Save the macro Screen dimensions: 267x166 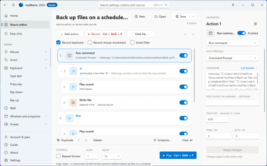tap(181, 16)
